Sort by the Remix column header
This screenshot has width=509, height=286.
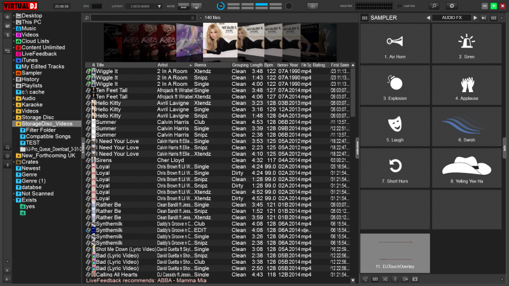[x=213, y=65]
